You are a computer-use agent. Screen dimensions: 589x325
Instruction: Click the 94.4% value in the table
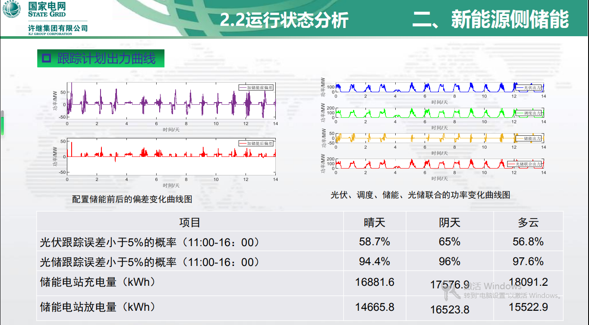[x=374, y=261]
